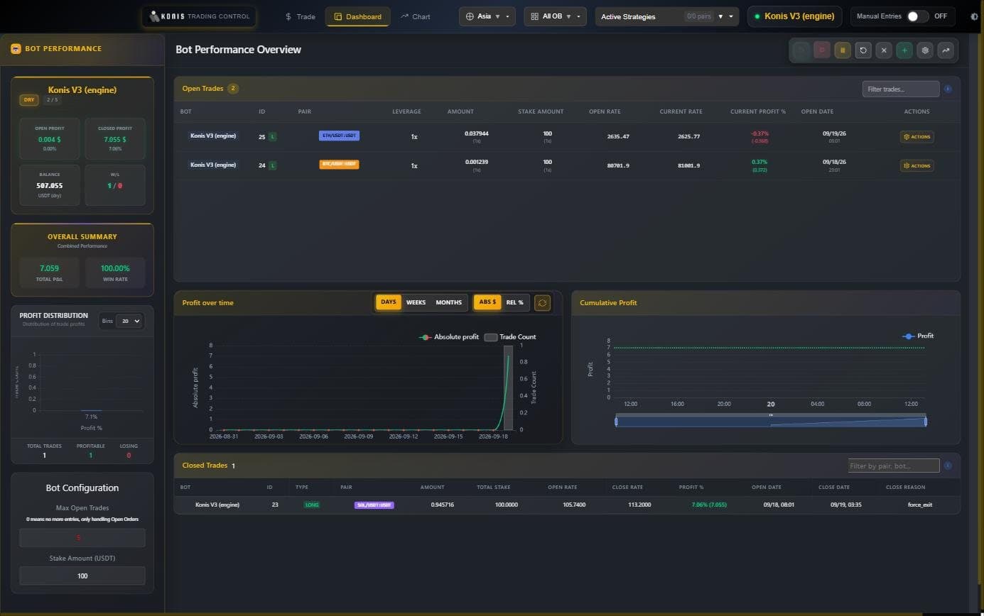Click the ETH/USDT:USDT pair tag
The height and width of the screenshot is (616, 984).
point(339,136)
